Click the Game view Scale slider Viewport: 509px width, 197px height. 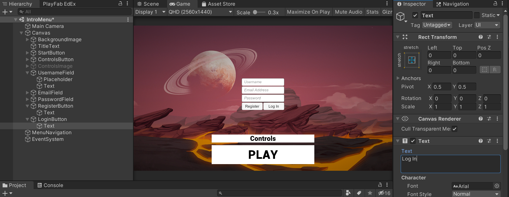pyautogui.click(x=260, y=12)
